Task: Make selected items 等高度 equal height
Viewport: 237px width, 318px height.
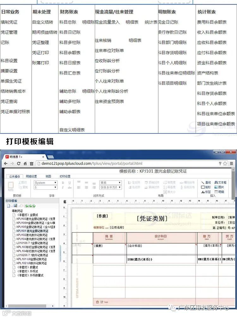Action: pyautogui.click(x=169, y=187)
